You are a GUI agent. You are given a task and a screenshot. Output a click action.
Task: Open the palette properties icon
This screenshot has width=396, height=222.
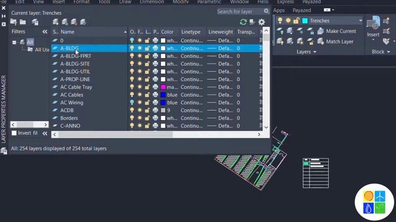point(4,24)
